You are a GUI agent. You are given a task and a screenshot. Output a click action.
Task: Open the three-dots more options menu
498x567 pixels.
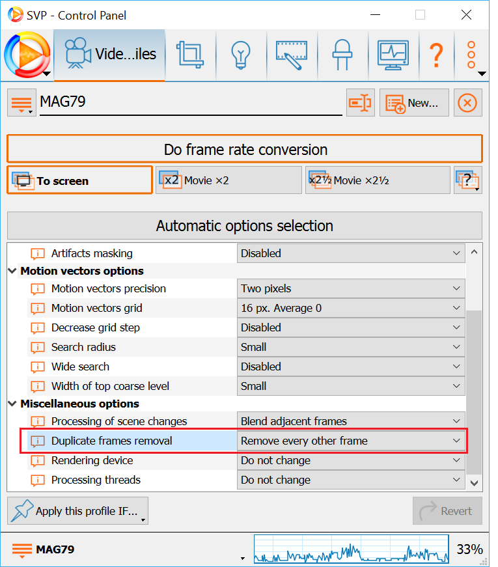[472, 55]
